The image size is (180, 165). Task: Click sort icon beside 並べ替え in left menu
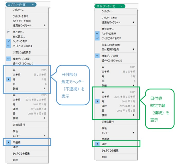point(8,32)
